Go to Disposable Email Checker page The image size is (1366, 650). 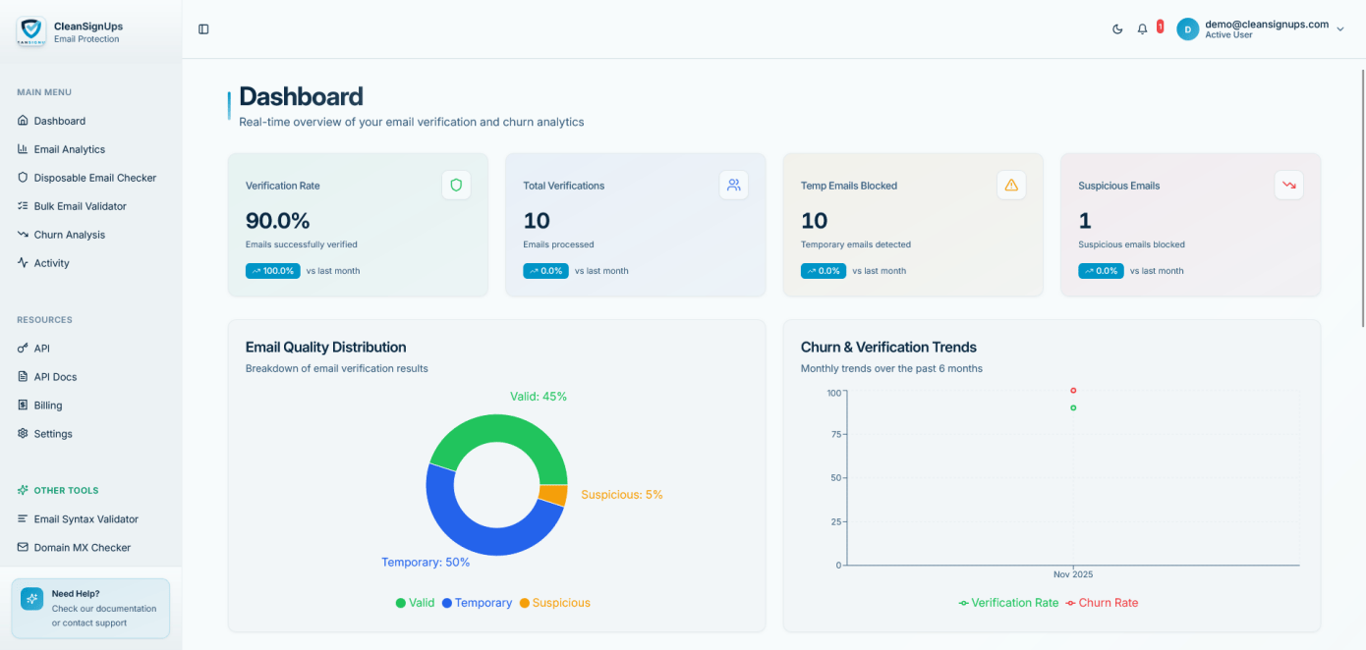point(94,178)
